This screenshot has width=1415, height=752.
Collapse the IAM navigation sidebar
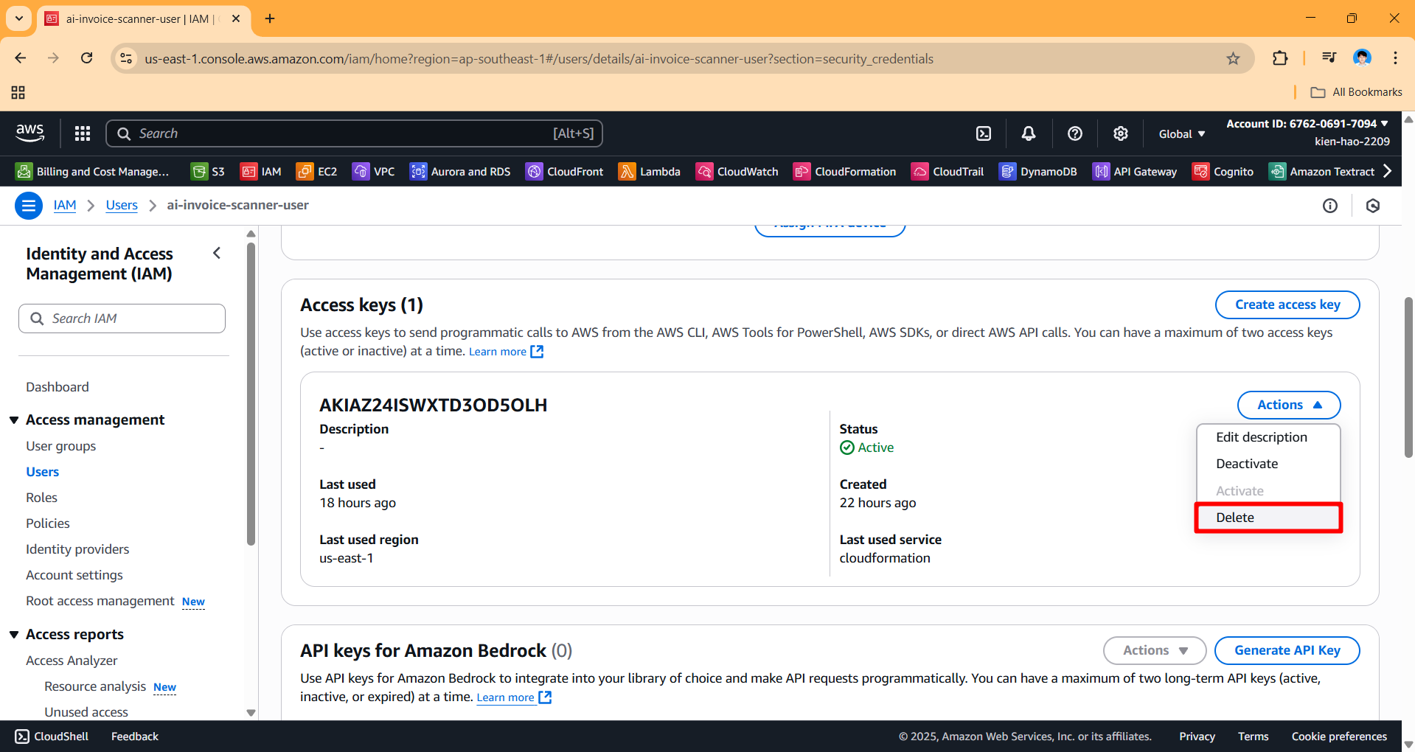(216, 253)
